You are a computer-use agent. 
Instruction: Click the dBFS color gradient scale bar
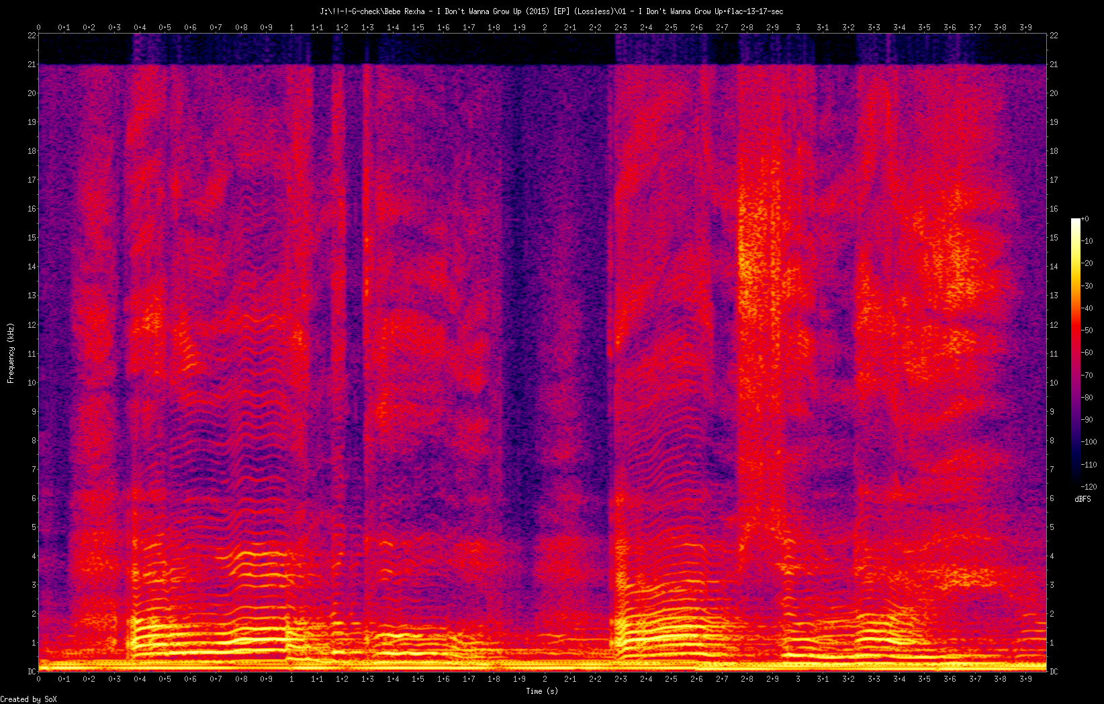pos(1076,353)
